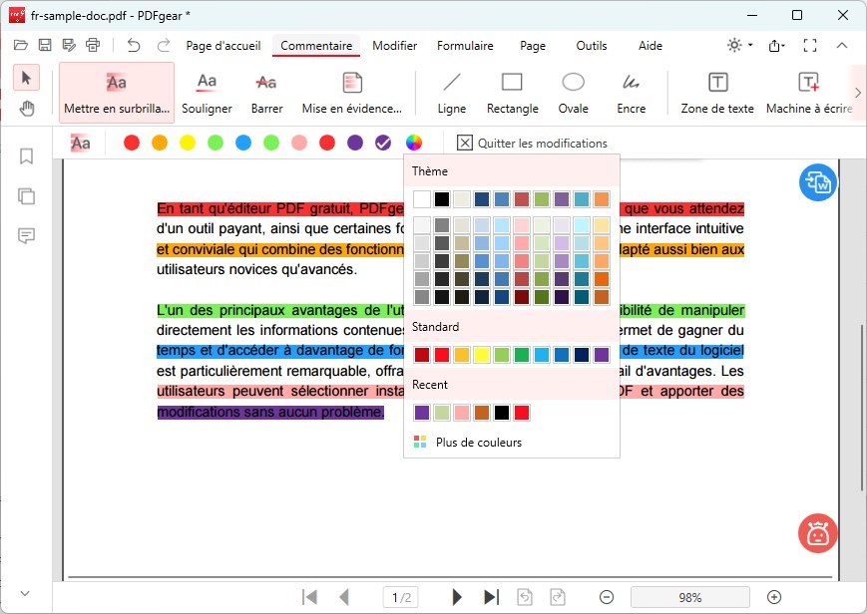Toggle full screen mode icon
Screen dimensions: 867x614
coord(810,46)
